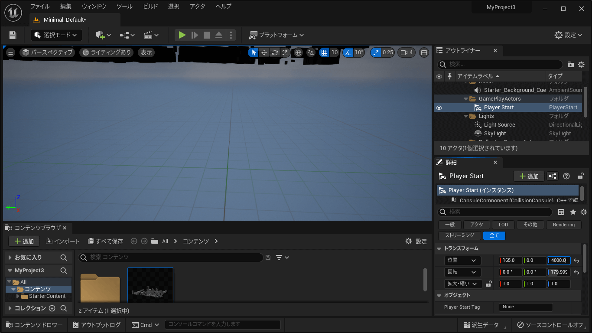
Task: Select SkyLight in outliner
Action: point(495,134)
